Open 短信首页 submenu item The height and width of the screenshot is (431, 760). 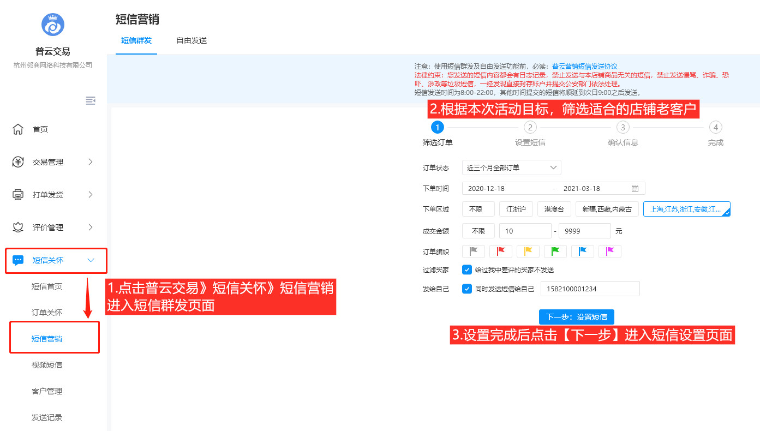point(47,286)
